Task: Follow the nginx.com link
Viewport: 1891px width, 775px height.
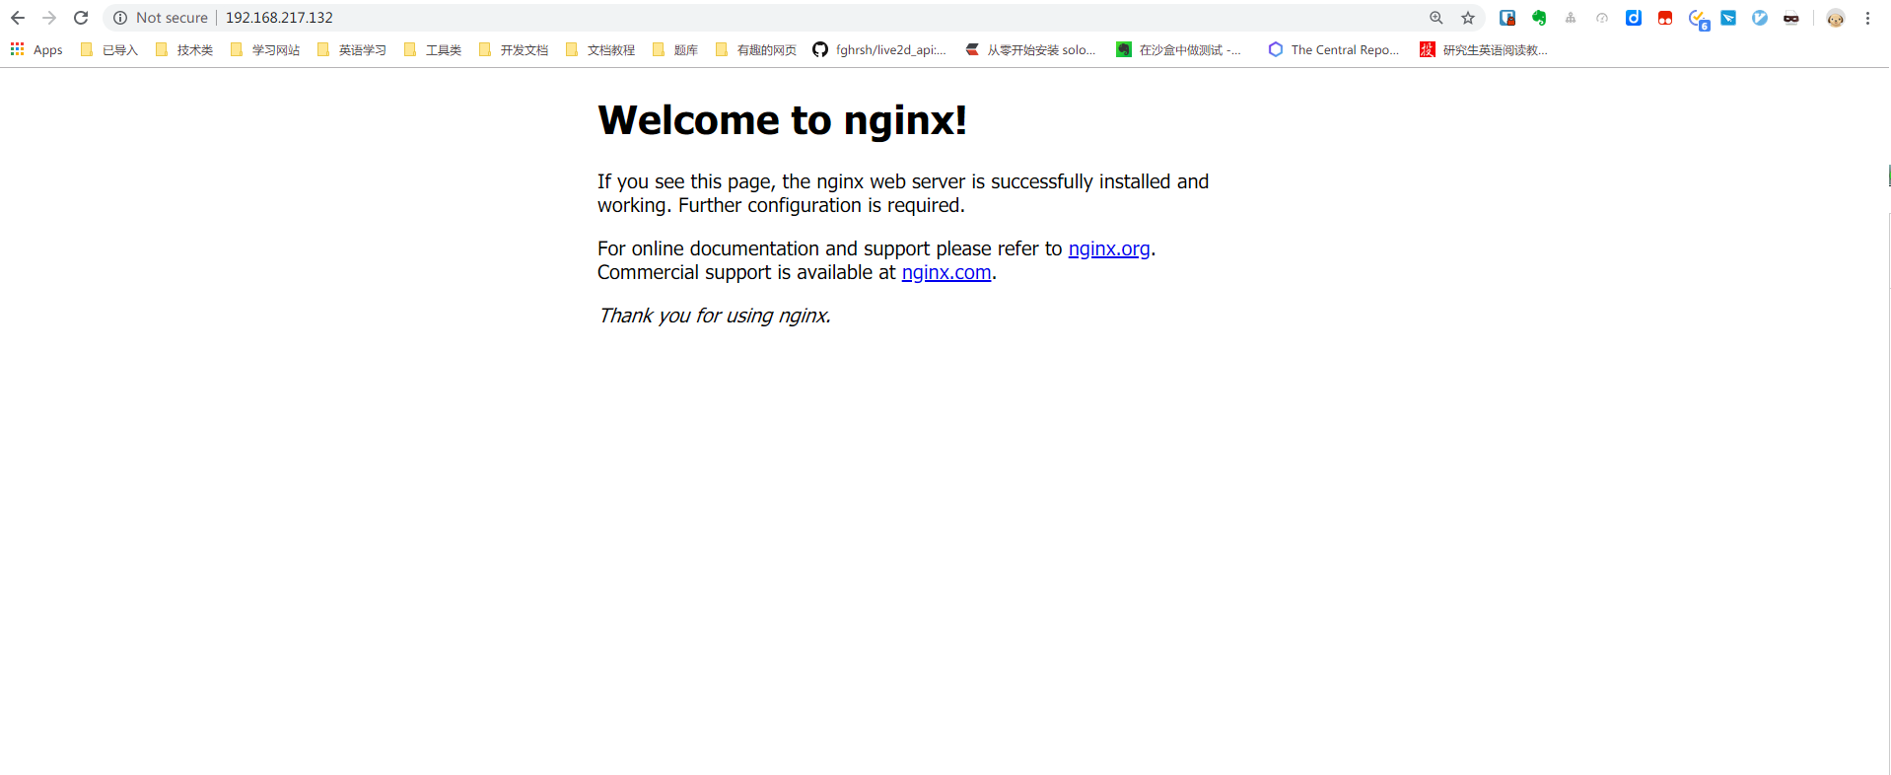Action: point(946,272)
